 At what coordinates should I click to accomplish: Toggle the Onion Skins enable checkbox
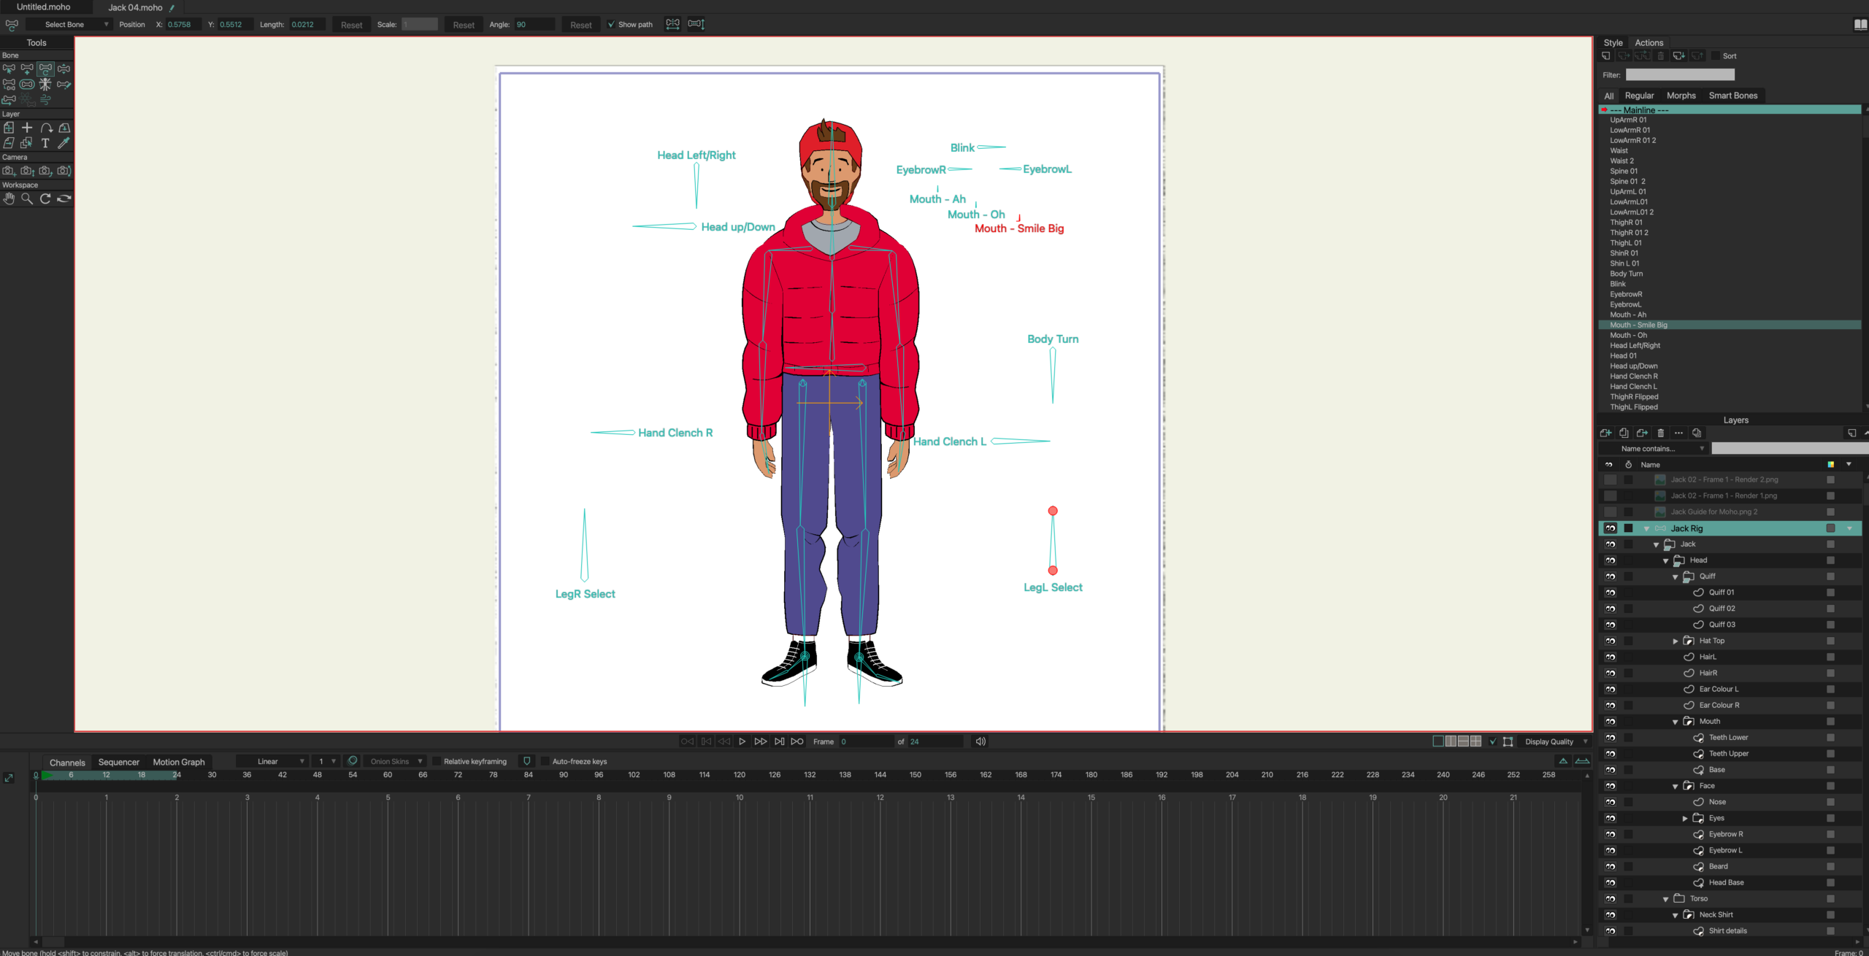353,761
